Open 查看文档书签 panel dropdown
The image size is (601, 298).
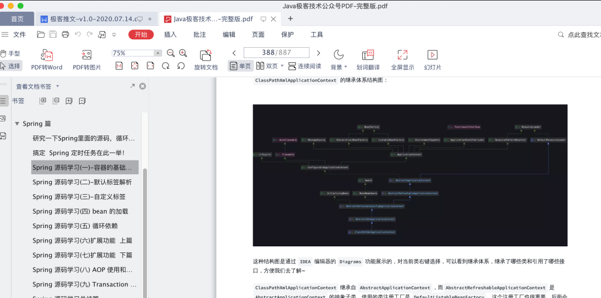(57, 86)
